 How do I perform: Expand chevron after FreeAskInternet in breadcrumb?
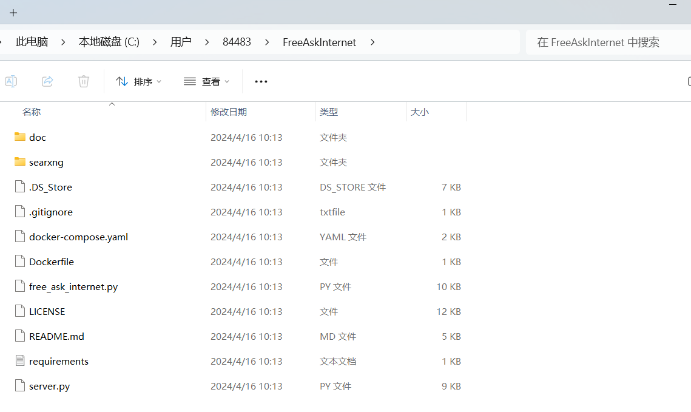tap(372, 42)
